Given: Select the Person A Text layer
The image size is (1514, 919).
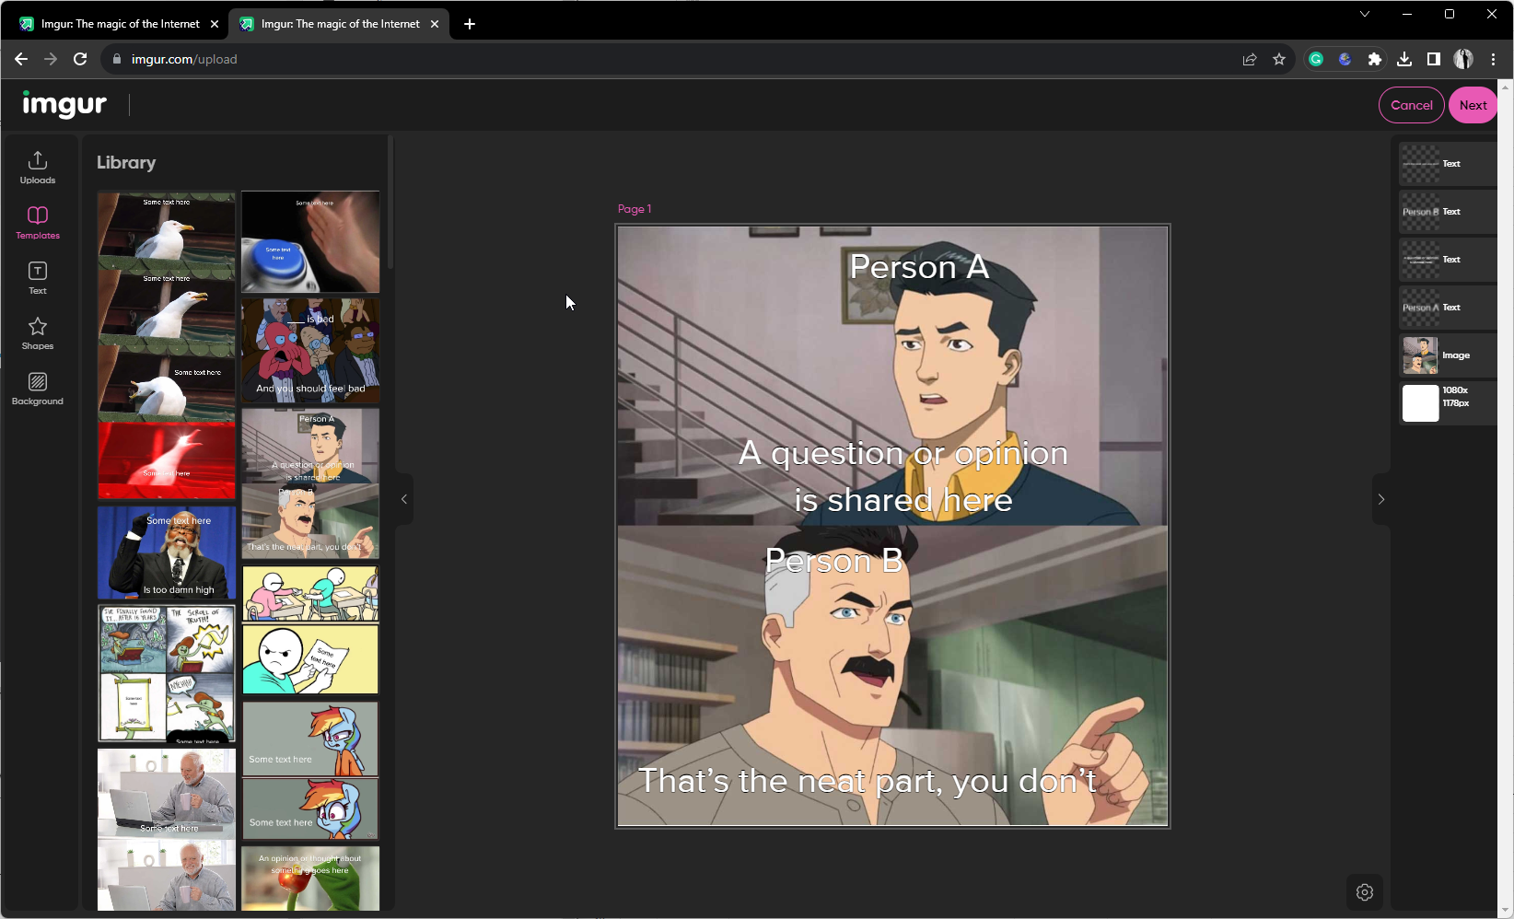Looking at the screenshot, I should [1449, 308].
